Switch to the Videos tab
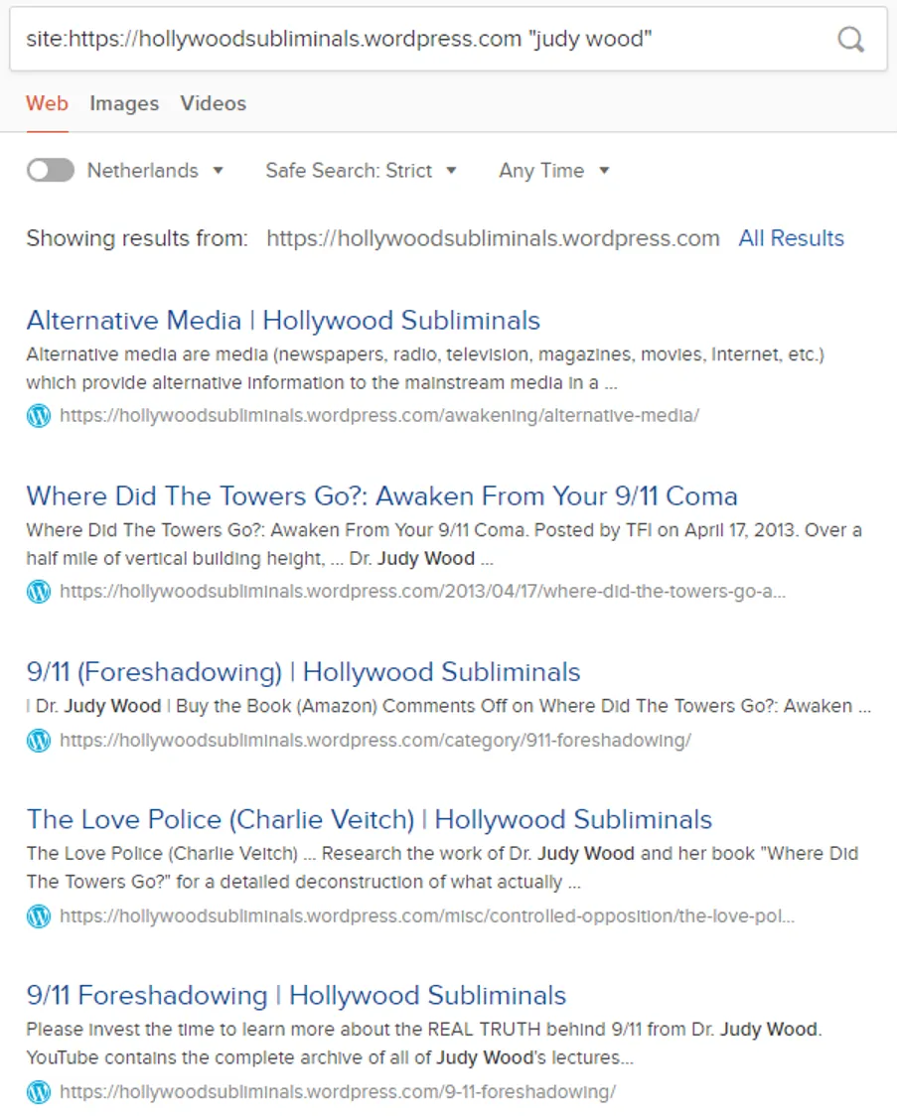 click(x=213, y=103)
